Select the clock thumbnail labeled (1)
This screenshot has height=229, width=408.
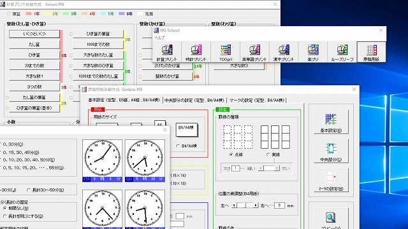coord(102,160)
